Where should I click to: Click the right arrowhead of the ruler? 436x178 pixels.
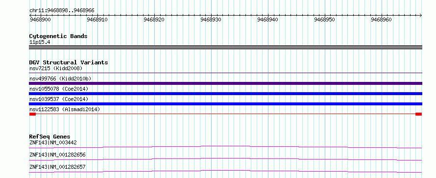pyautogui.click(x=421, y=15)
